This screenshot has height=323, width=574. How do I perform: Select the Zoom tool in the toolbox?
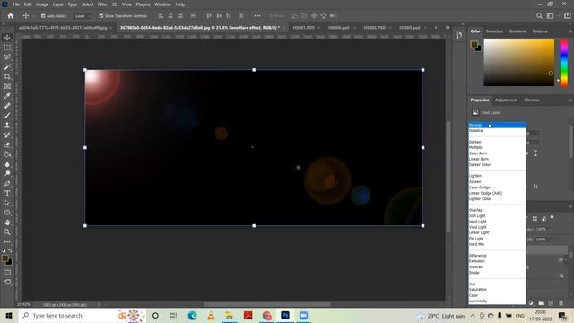[x=7, y=231]
